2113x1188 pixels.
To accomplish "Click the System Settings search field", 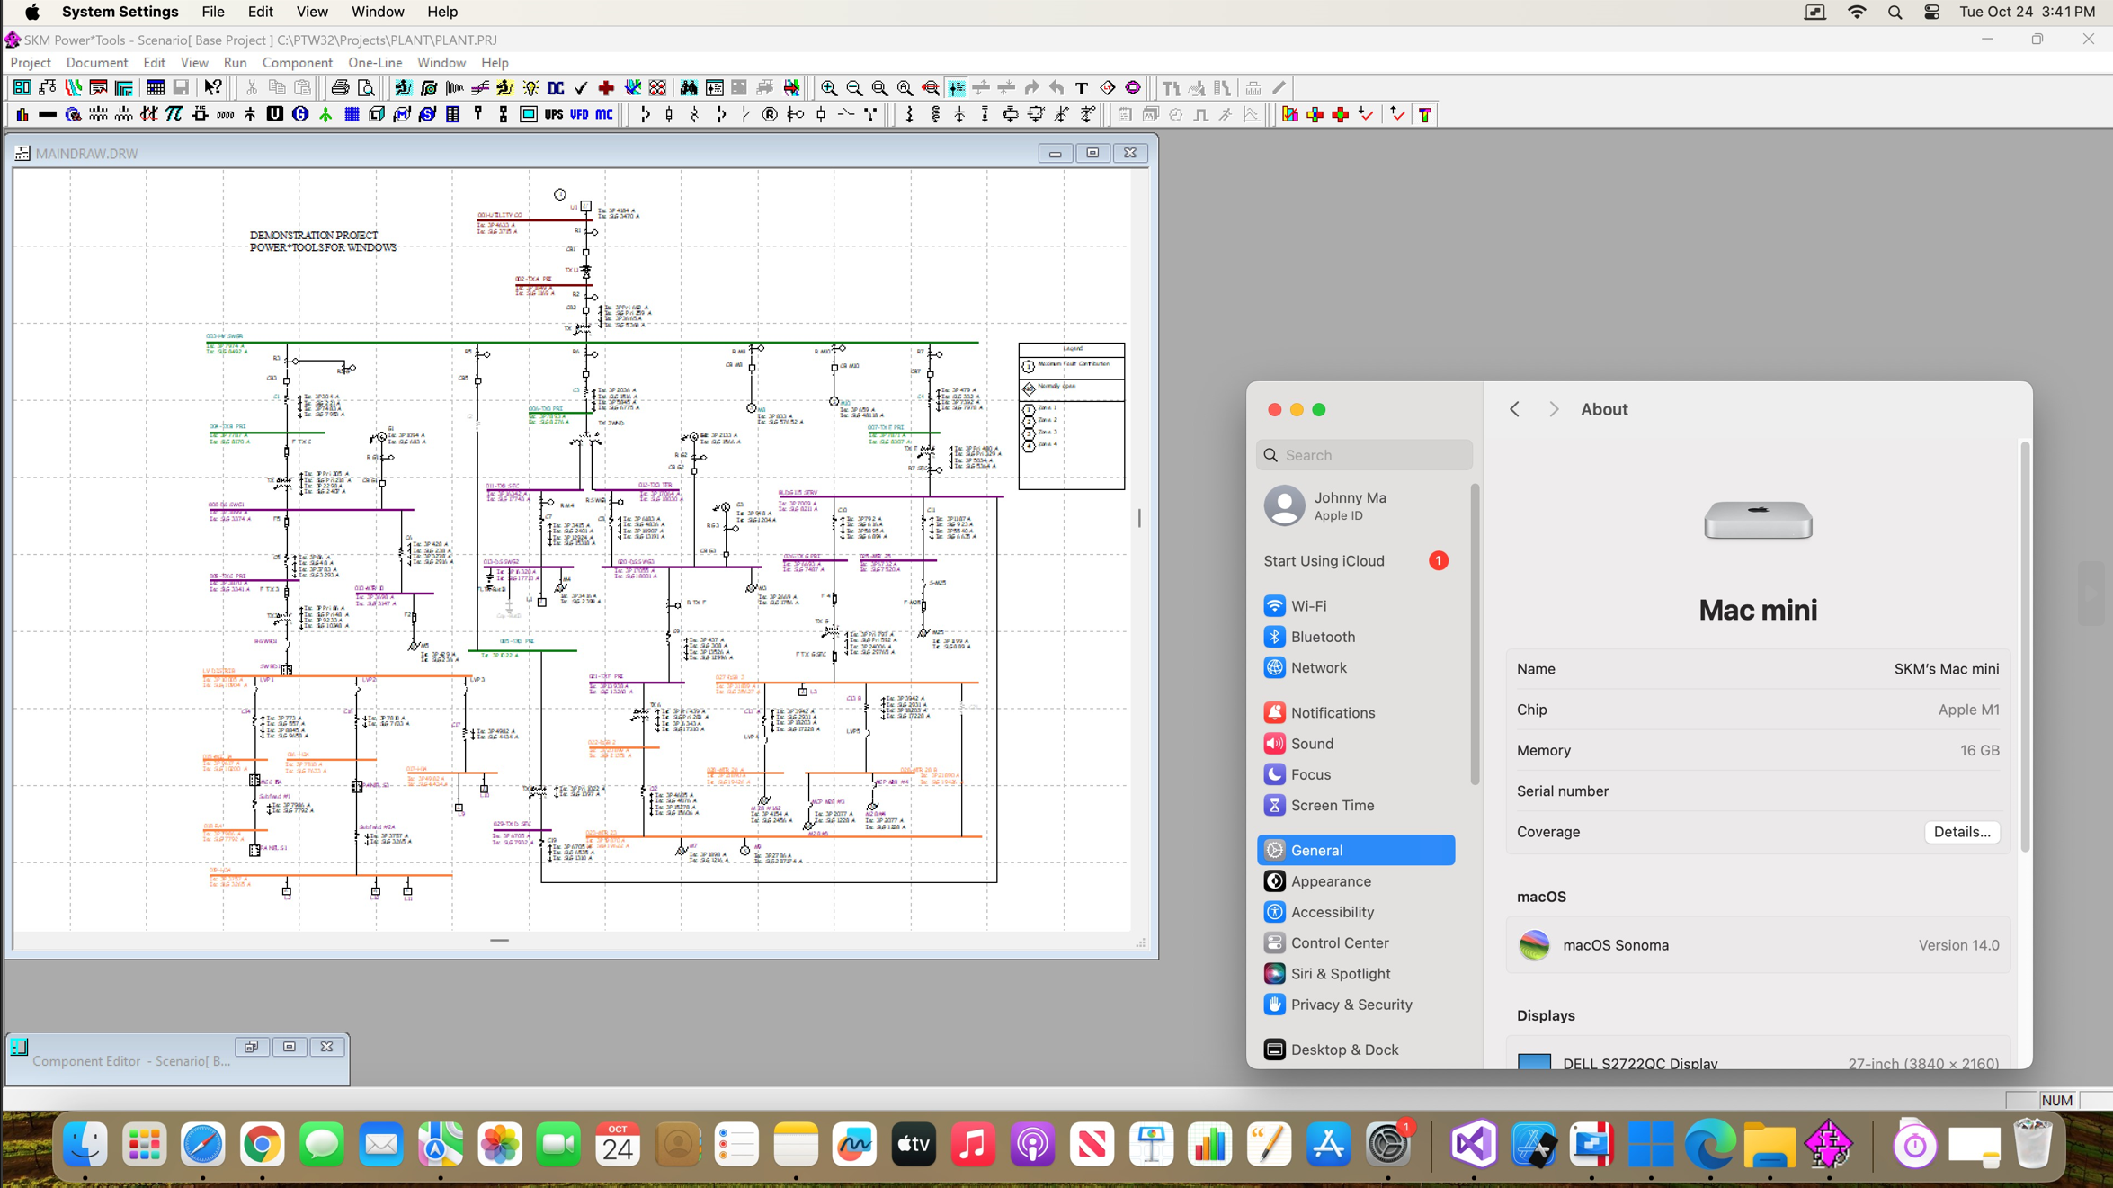I will click(1365, 455).
